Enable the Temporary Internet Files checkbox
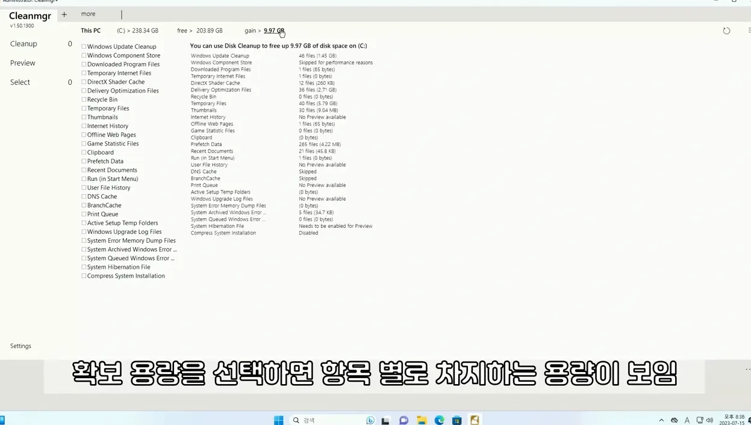 click(84, 73)
